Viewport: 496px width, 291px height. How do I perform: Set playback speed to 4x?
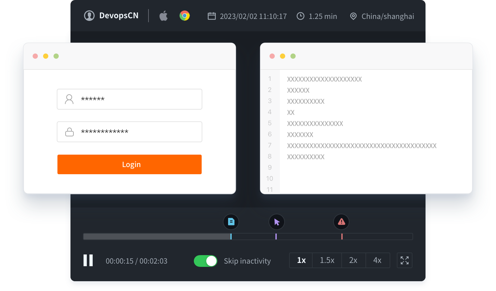tap(378, 260)
